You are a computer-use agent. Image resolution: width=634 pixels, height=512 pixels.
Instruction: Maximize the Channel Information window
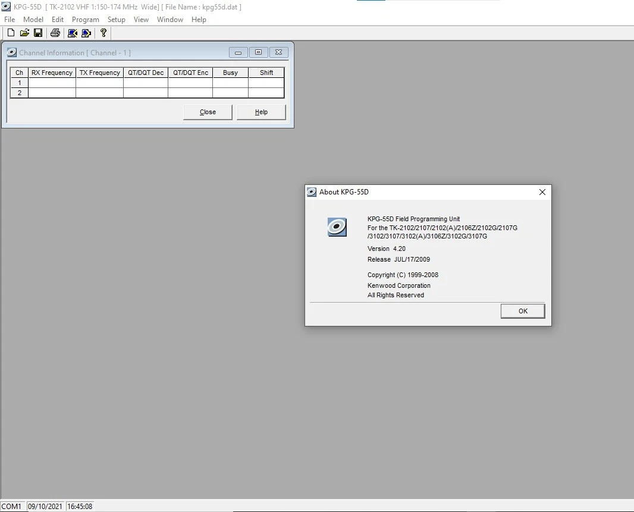pyautogui.click(x=258, y=52)
